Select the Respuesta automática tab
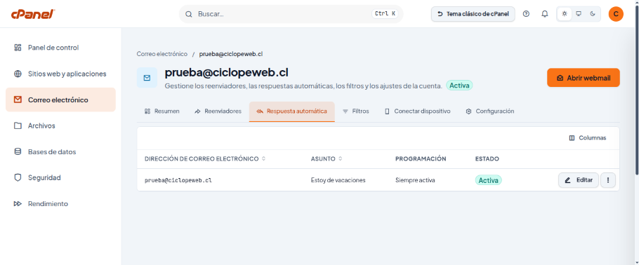The height and width of the screenshot is (265, 639). pos(292,111)
